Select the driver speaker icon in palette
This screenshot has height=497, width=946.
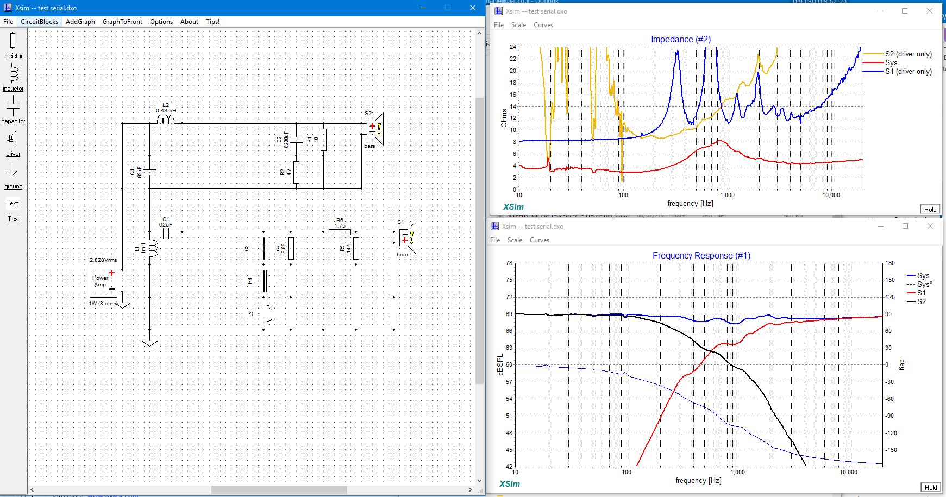click(12, 138)
